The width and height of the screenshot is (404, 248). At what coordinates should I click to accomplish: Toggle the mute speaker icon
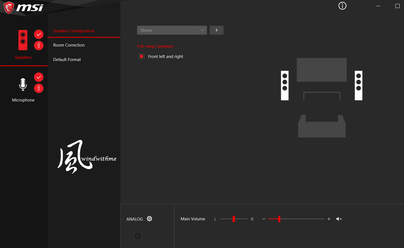pyautogui.click(x=339, y=219)
